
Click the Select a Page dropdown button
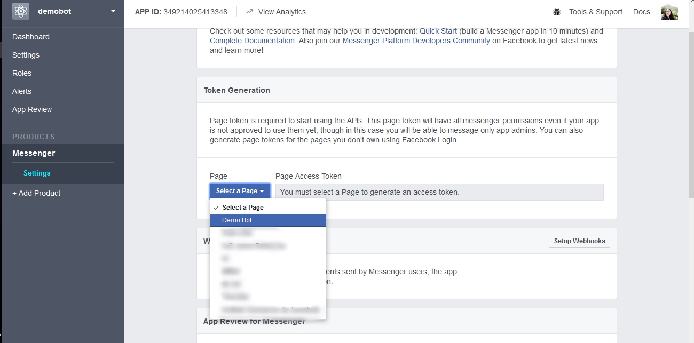tap(240, 191)
